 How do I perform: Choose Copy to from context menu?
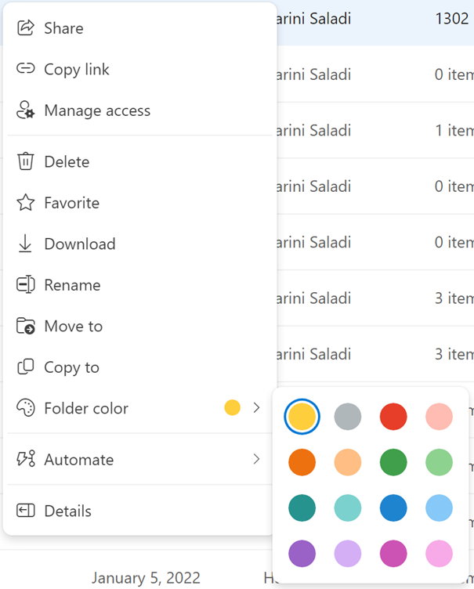pyautogui.click(x=71, y=367)
